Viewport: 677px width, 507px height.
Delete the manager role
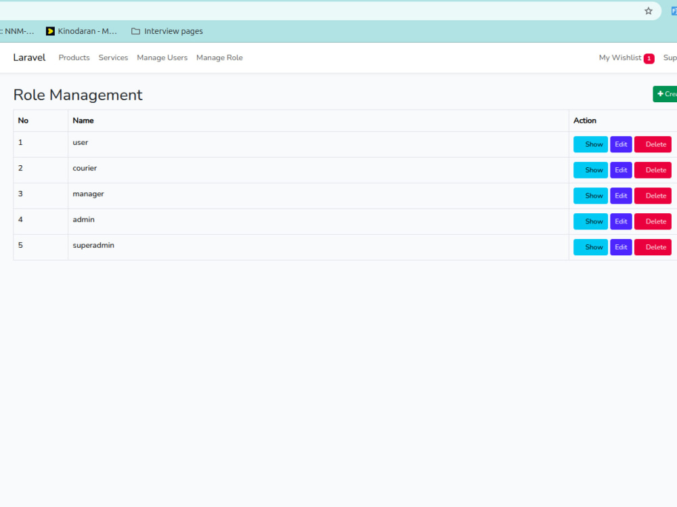[x=653, y=196]
